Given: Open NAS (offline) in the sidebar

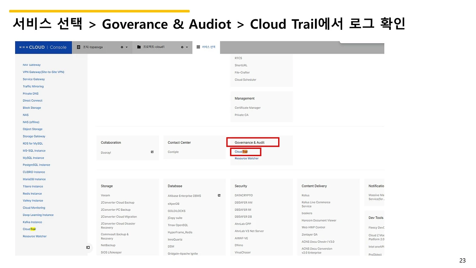Looking at the screenshot, I should (x=31, y=122).
